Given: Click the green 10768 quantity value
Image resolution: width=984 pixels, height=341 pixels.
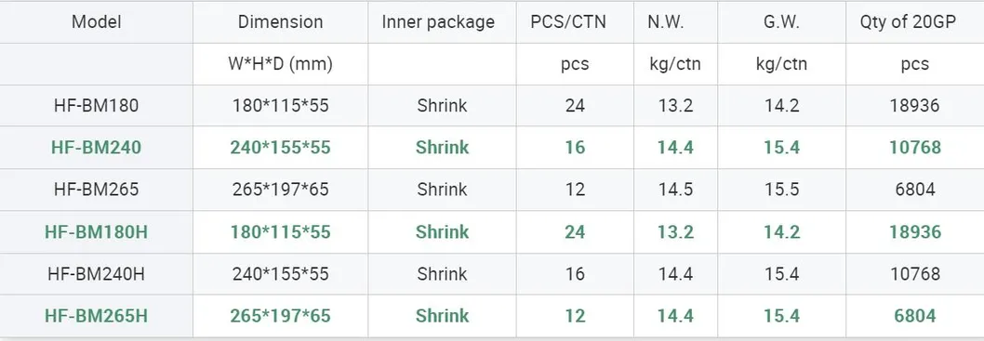Looking at the screenshot, I should point(915,148).
